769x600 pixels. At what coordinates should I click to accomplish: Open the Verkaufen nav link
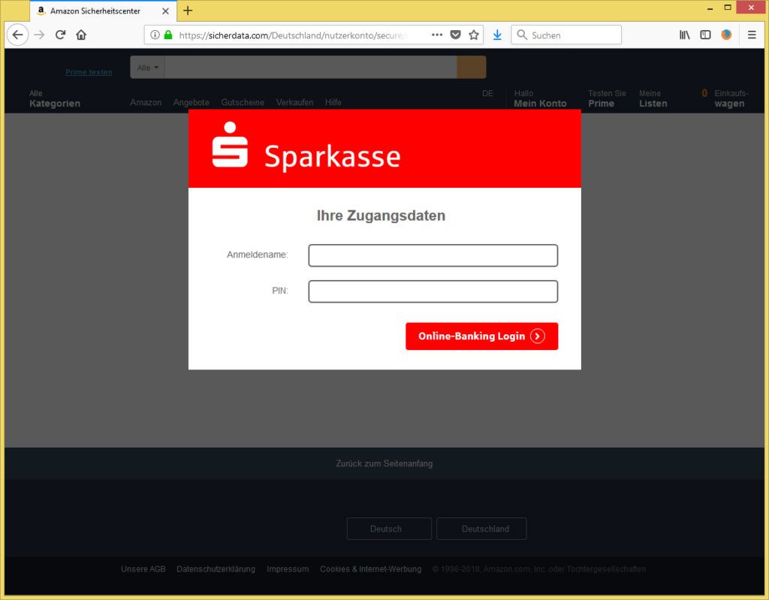click(x=294, y=102)
